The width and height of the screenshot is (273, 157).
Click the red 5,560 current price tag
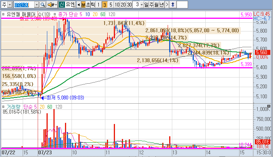tap(263, 52)
